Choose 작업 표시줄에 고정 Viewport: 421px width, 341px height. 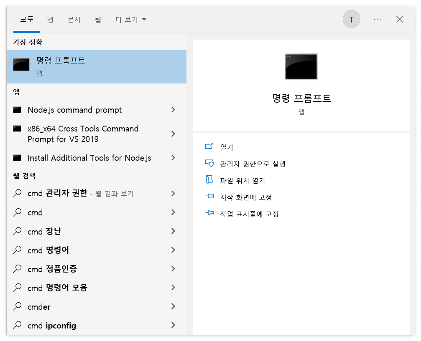click(249, 214)
